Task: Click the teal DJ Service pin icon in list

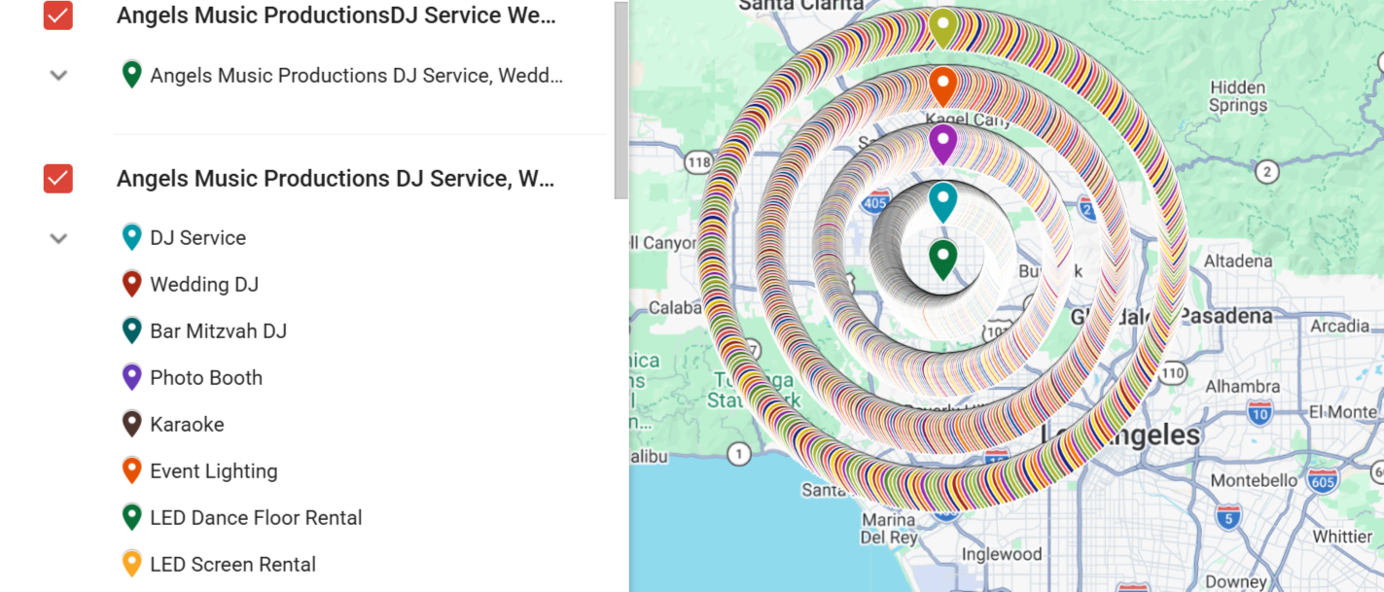Action: pos(131,237)
